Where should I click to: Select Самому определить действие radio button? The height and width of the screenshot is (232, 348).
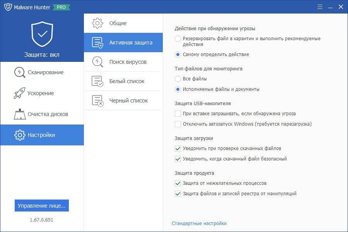(178, 55)
